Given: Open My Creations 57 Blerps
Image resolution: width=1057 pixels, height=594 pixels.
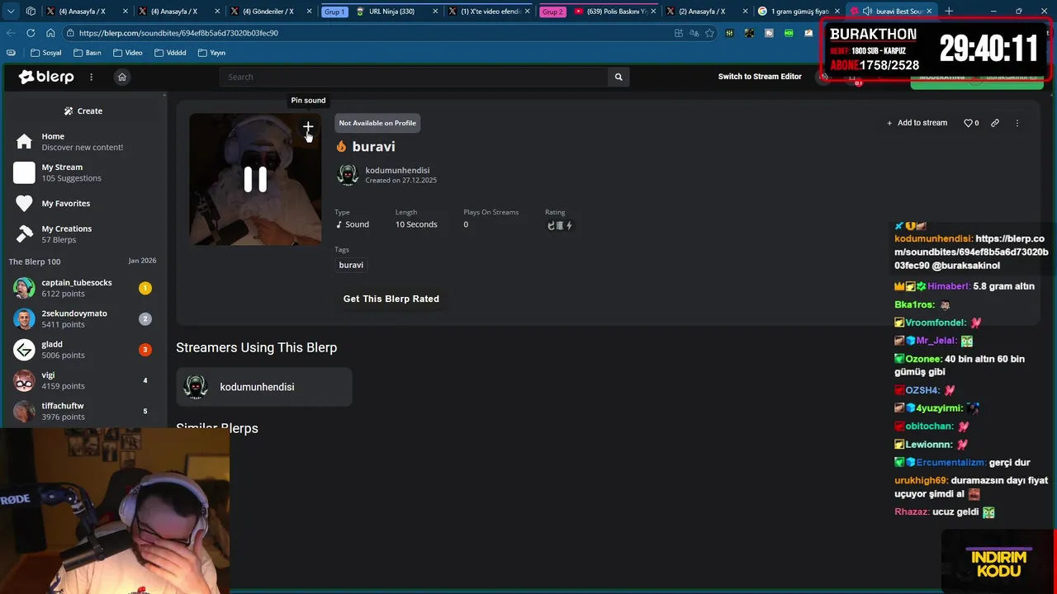Looking at the screenshot, I should tap(84, 234).
